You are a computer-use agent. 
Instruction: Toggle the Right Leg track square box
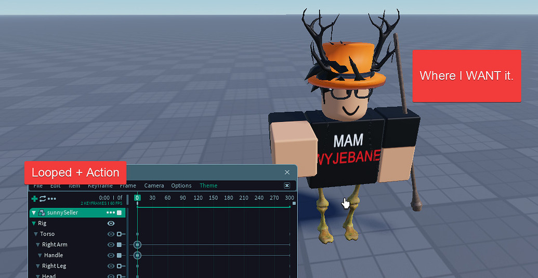pos(119,266)
